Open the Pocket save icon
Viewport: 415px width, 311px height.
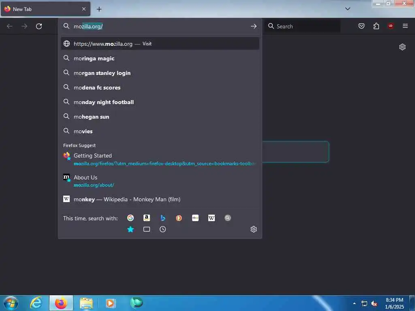pyautogui.click(x=362, y=26)
